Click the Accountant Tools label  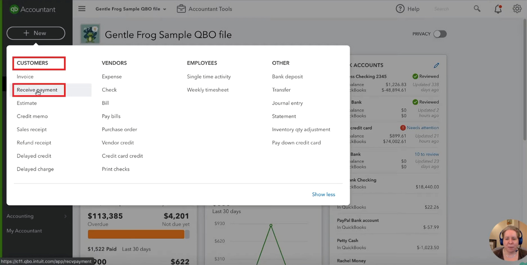click(210, 9)
